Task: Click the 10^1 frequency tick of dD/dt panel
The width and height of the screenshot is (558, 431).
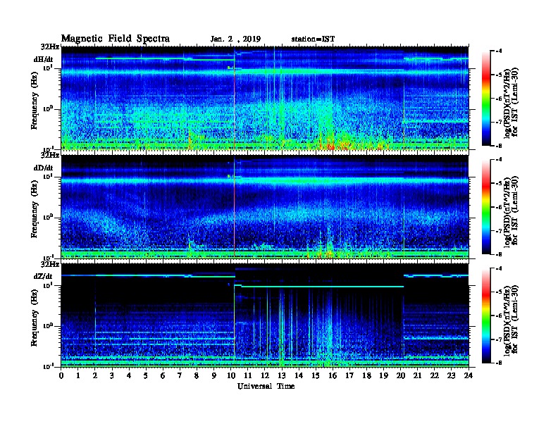Action: [48, 176]
